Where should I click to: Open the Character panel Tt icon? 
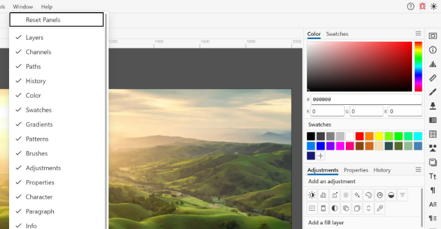coord(433,176)
